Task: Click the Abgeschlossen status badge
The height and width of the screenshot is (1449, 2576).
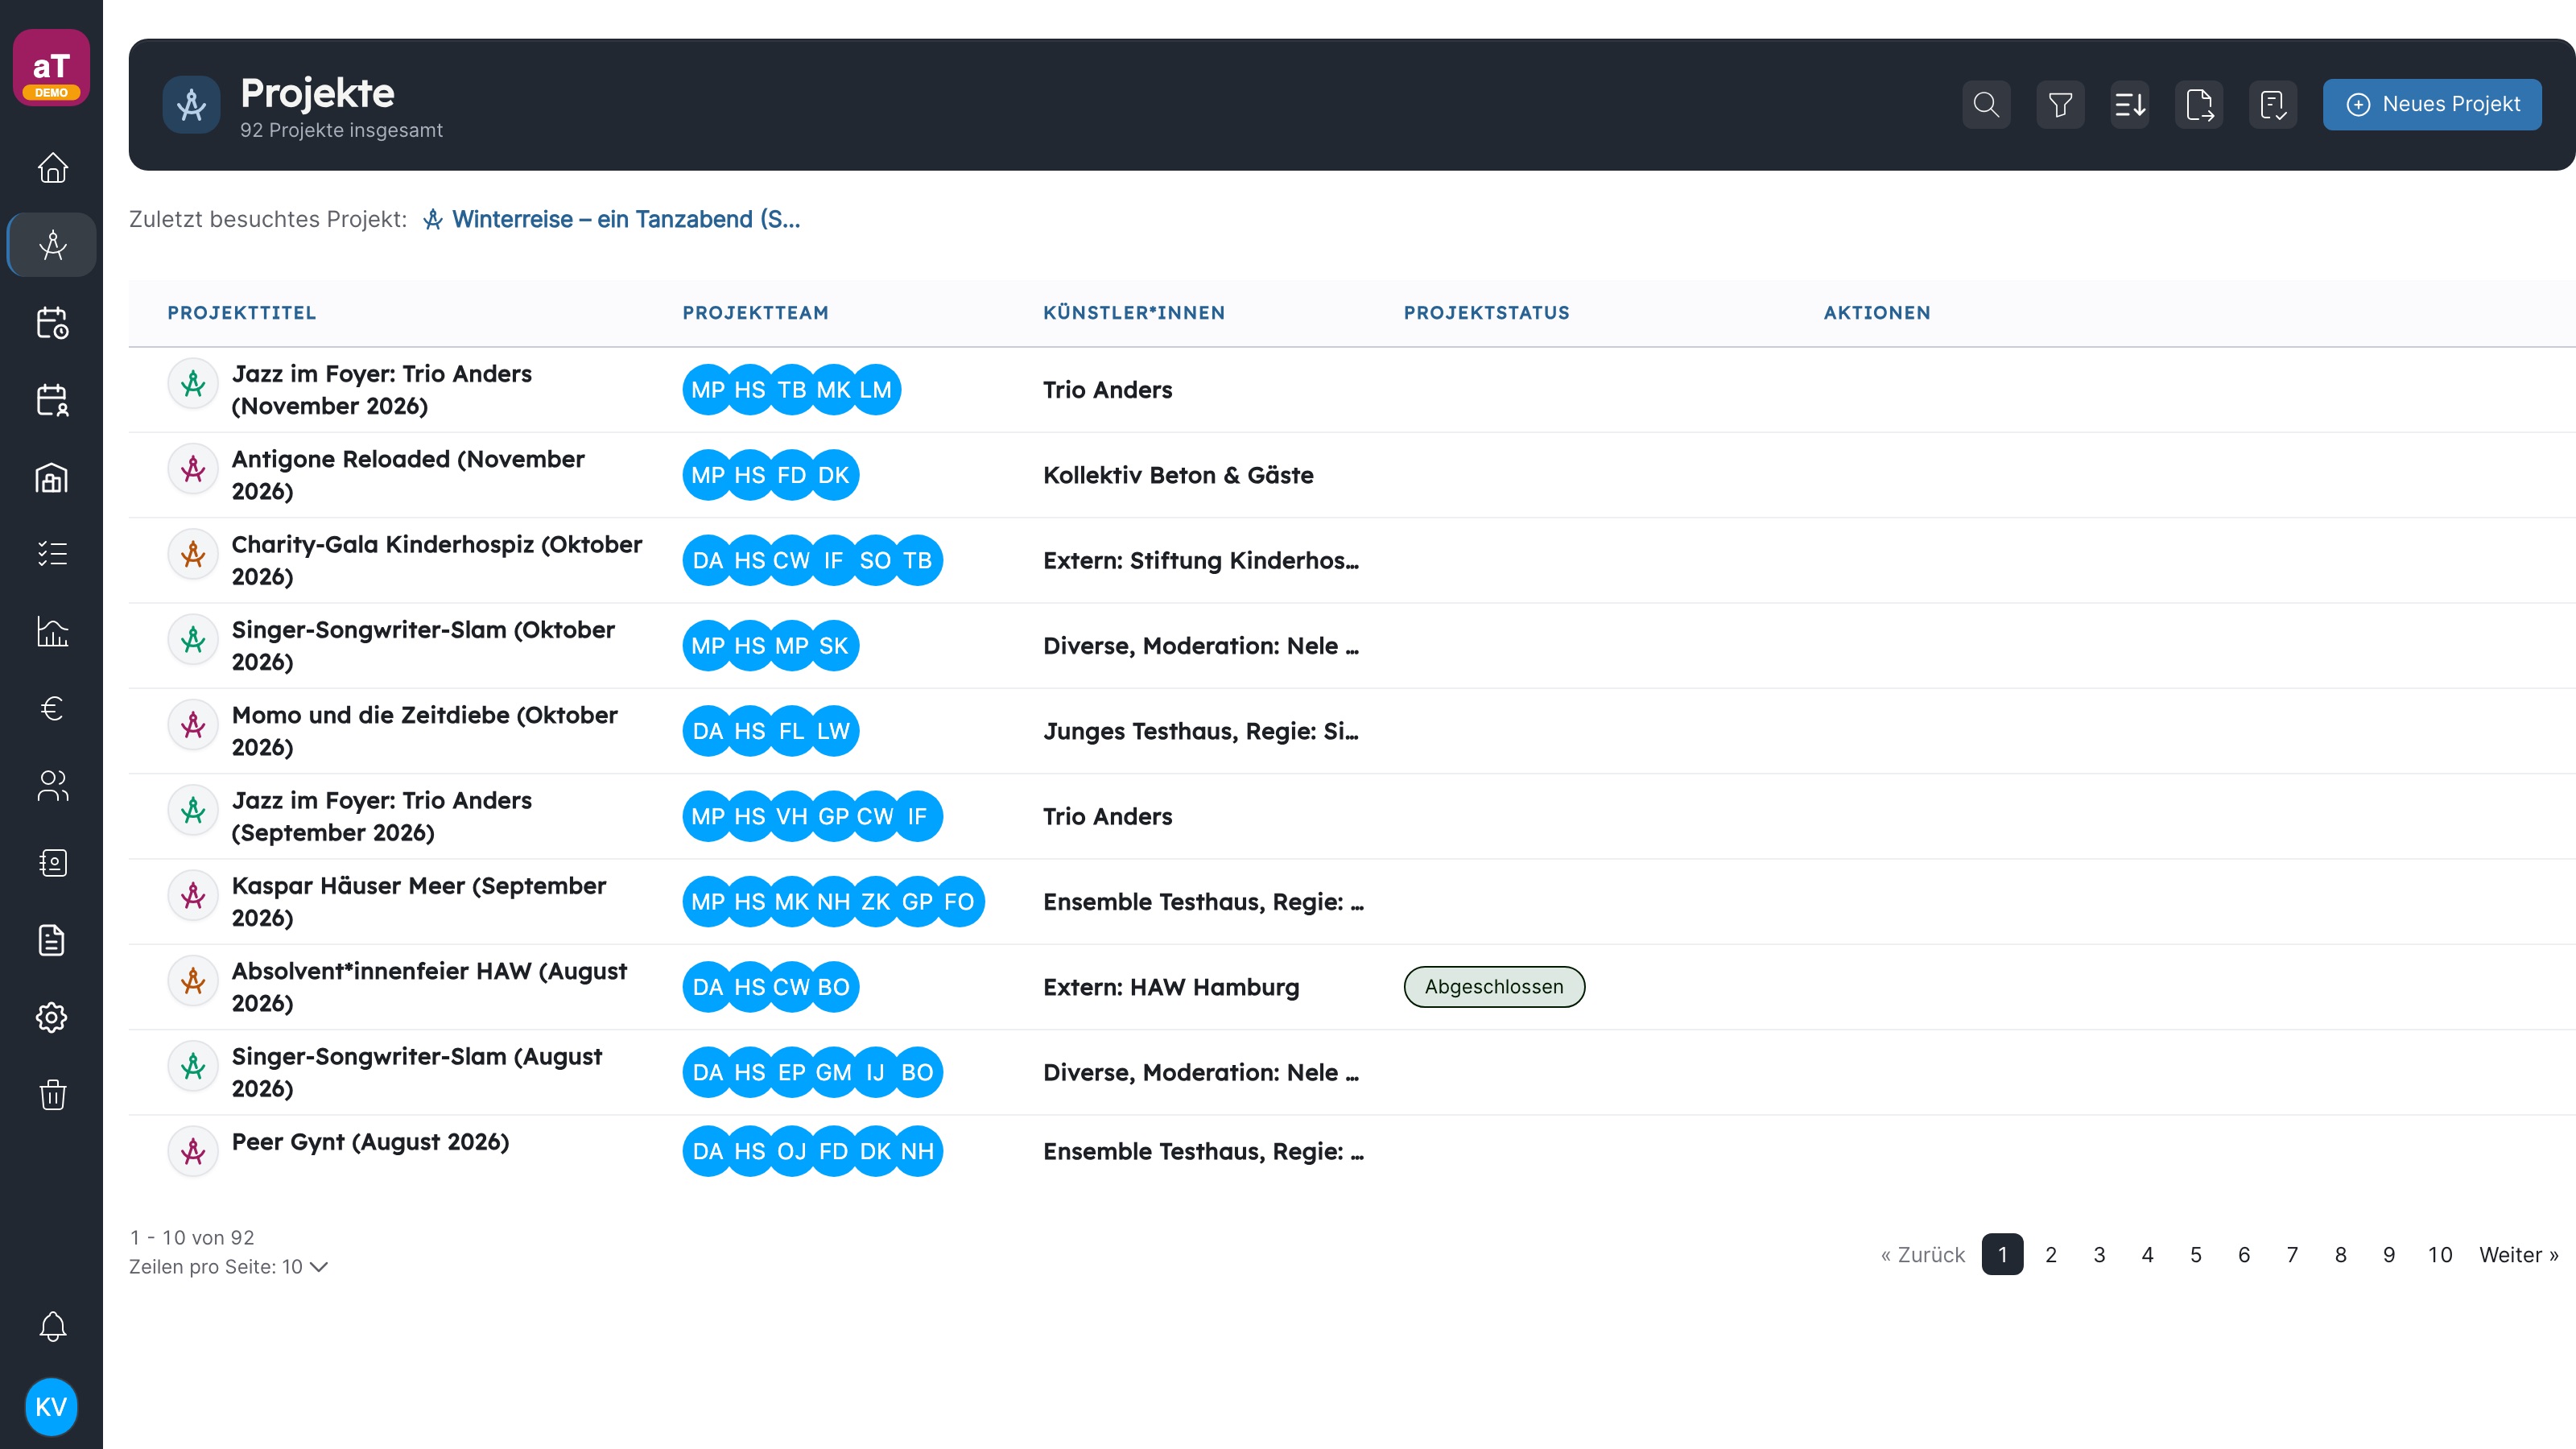Action: 1494,986
